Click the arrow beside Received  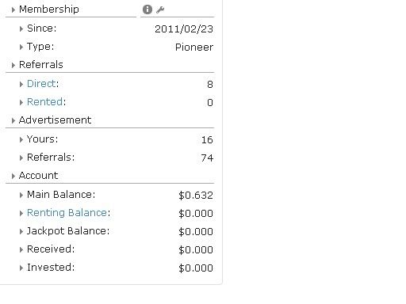coord(21,249)
